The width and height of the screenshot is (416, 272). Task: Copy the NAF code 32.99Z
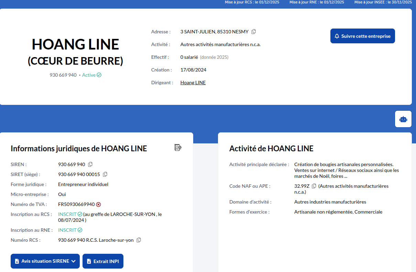[314, 186]
